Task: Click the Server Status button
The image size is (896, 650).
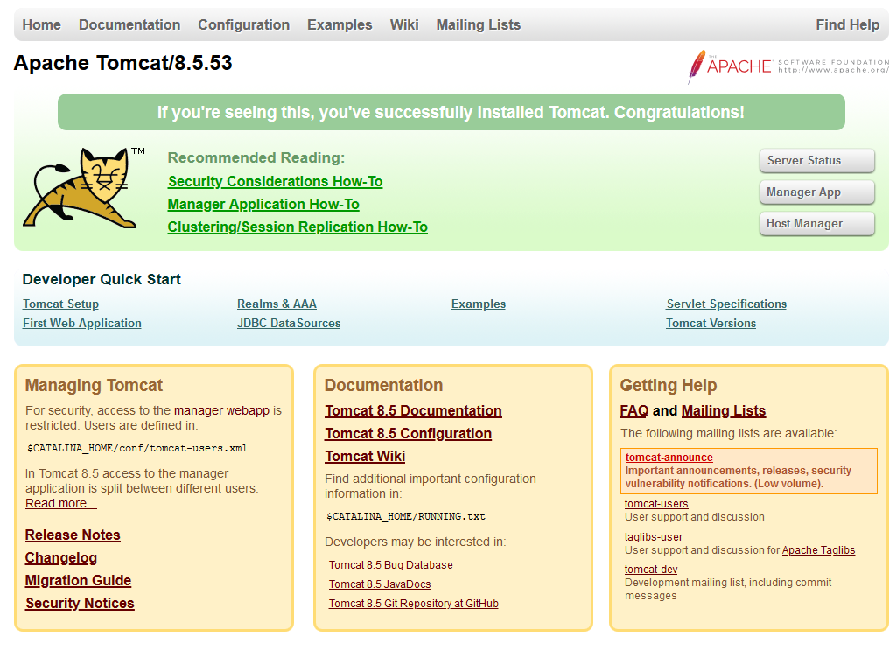Action: tap(816, 160)
